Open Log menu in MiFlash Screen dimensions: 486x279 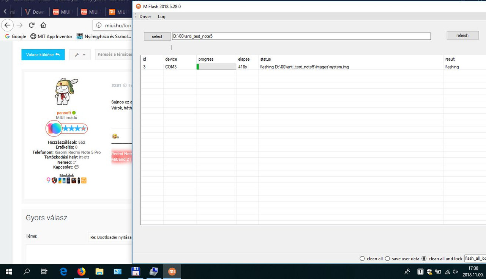click(x=162, y=17)
